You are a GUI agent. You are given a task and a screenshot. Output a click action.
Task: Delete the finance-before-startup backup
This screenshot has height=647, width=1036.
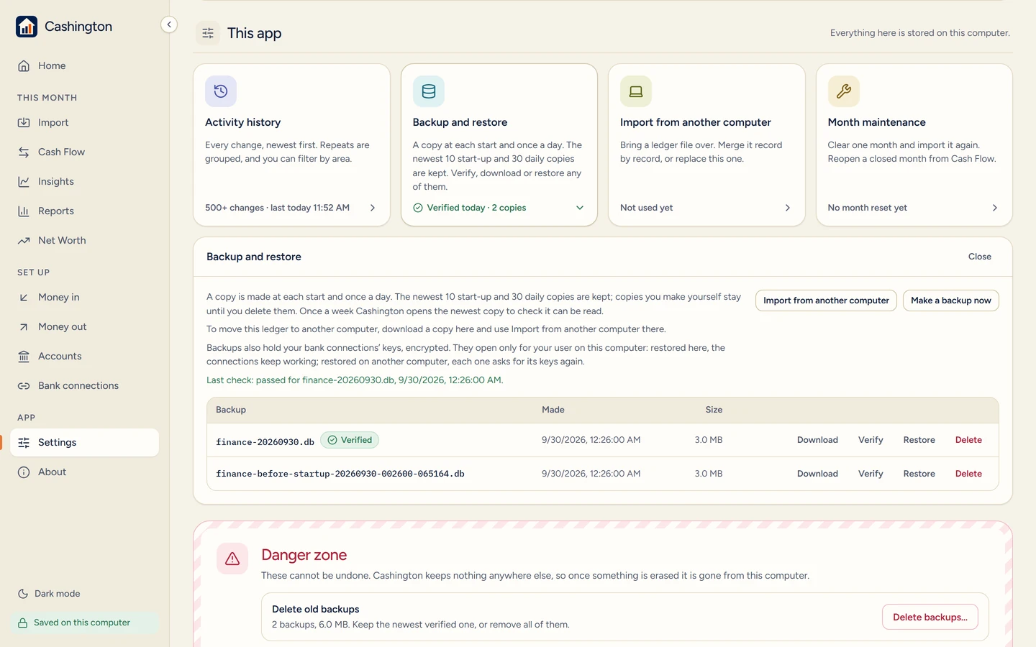(968, 474)
